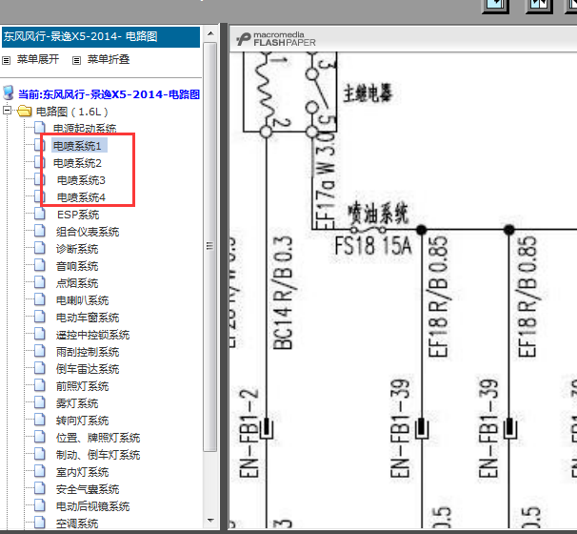Click the folder icon of 电路图 (1.6L)

point(25,111)
